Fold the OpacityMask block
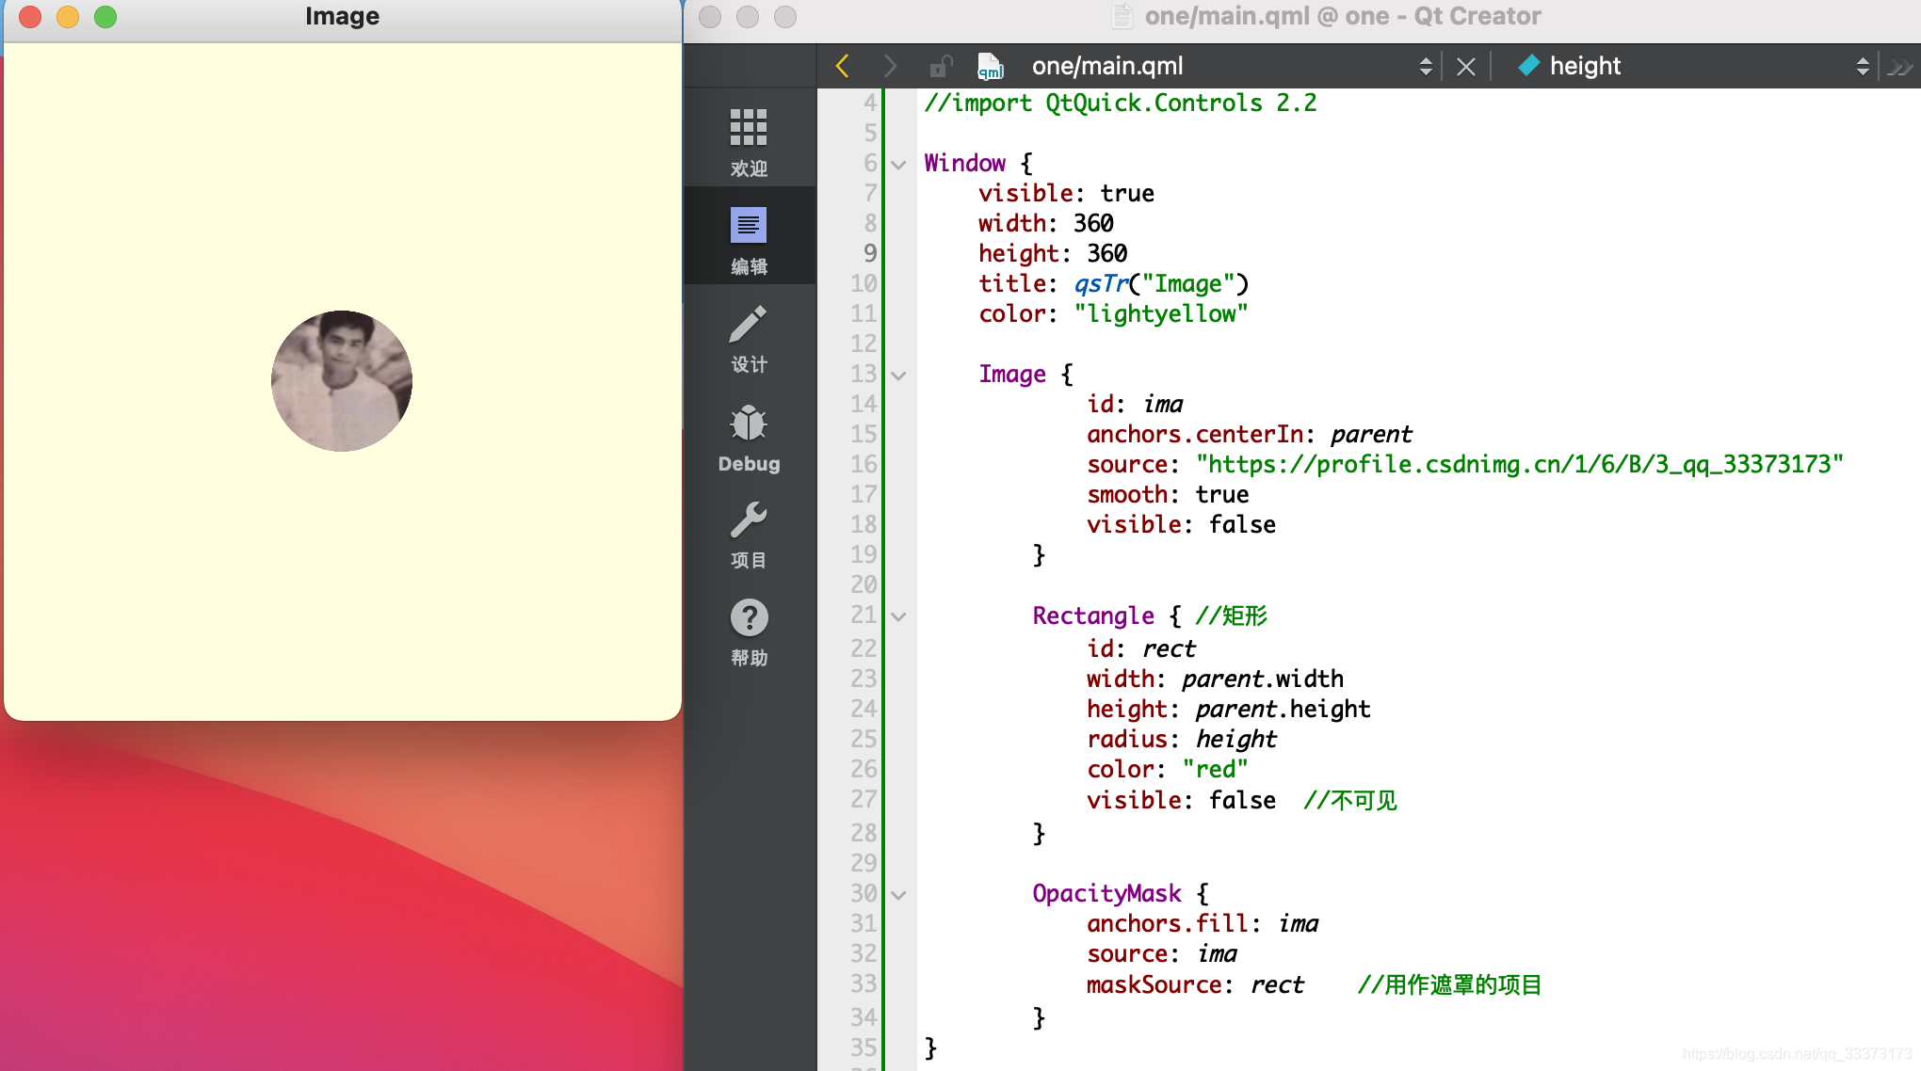This screenshot has height=1071, width=1921. pyautogui.click(x=898, y=895)
